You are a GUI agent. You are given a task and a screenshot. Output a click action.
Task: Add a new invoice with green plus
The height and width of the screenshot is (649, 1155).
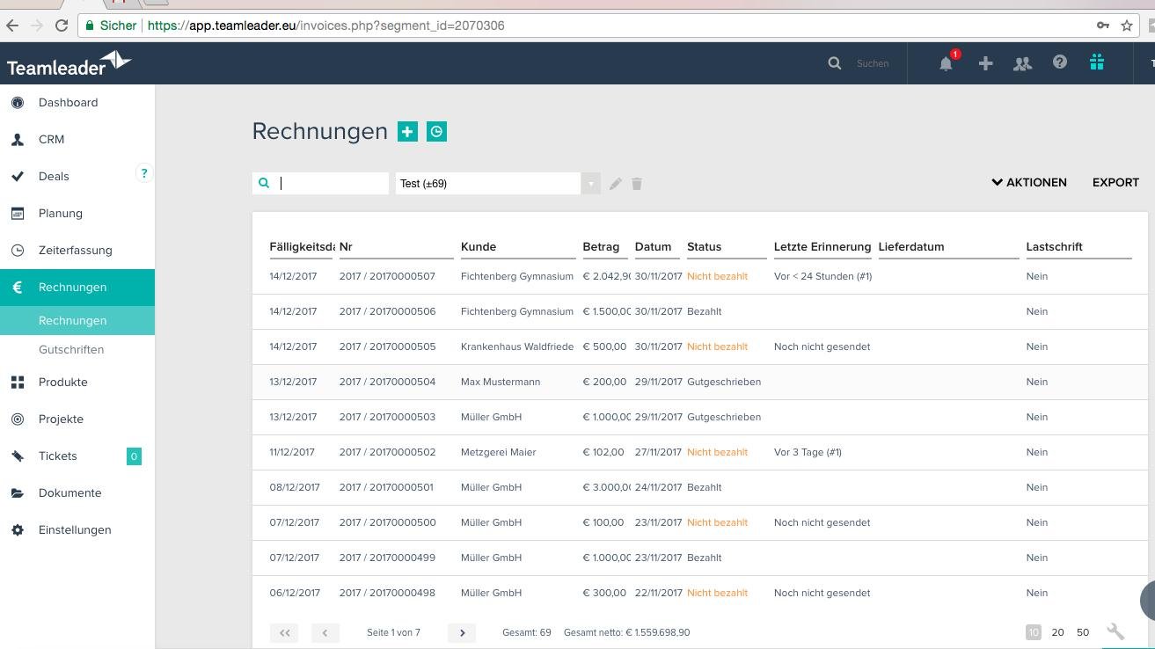407,132
